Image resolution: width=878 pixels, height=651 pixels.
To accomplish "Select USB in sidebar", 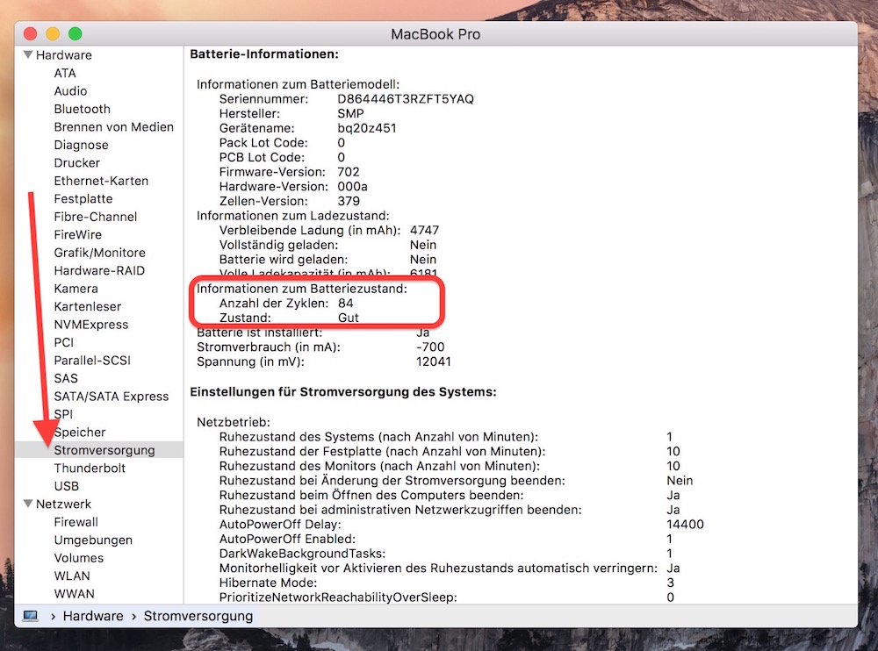I will pyautogui.click(x=67, y=486).
